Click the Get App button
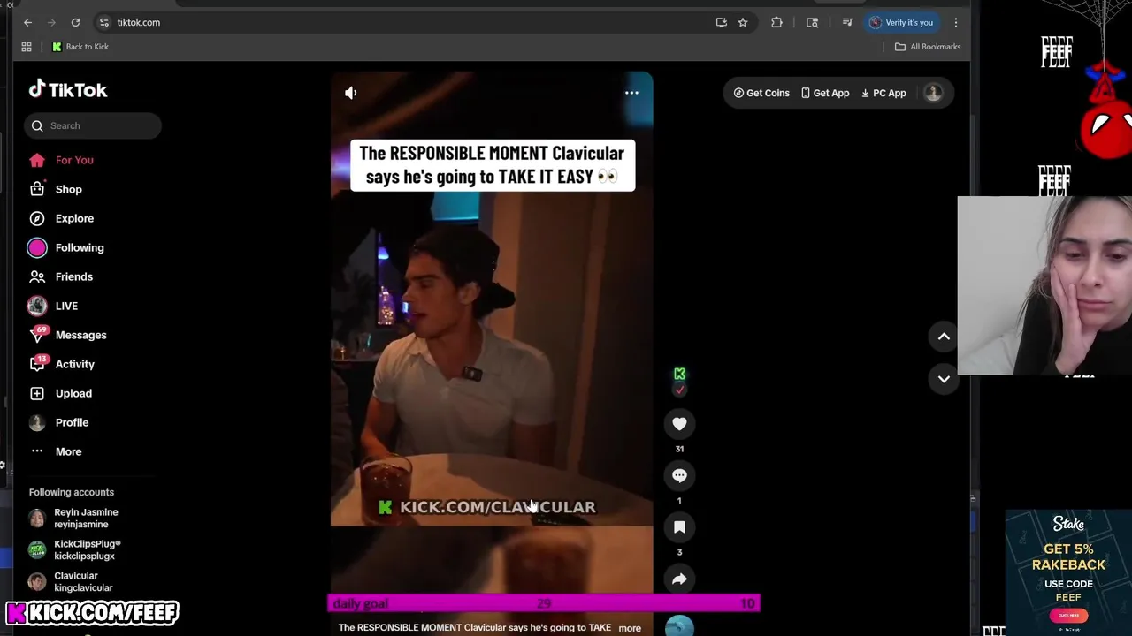The width and height of the screenshot is (1132, 636). pyautogui.click(x=825, y=93)
